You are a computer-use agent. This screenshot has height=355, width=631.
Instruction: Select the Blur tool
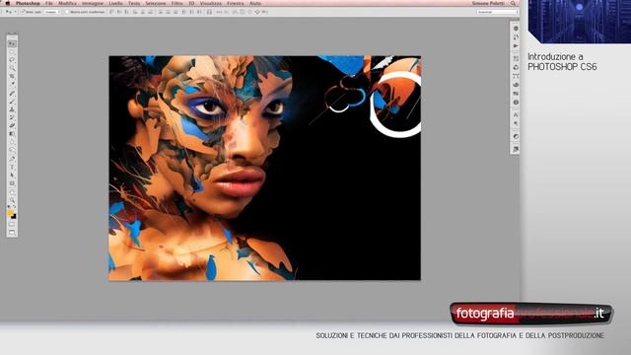point(12,142)
